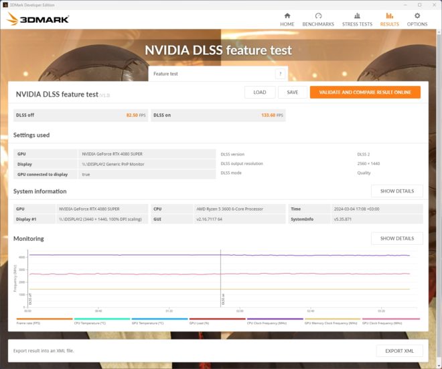Click the GPU connected to display true value
Viewport: 442px width, 369px height.
click(x=86, y=174)
